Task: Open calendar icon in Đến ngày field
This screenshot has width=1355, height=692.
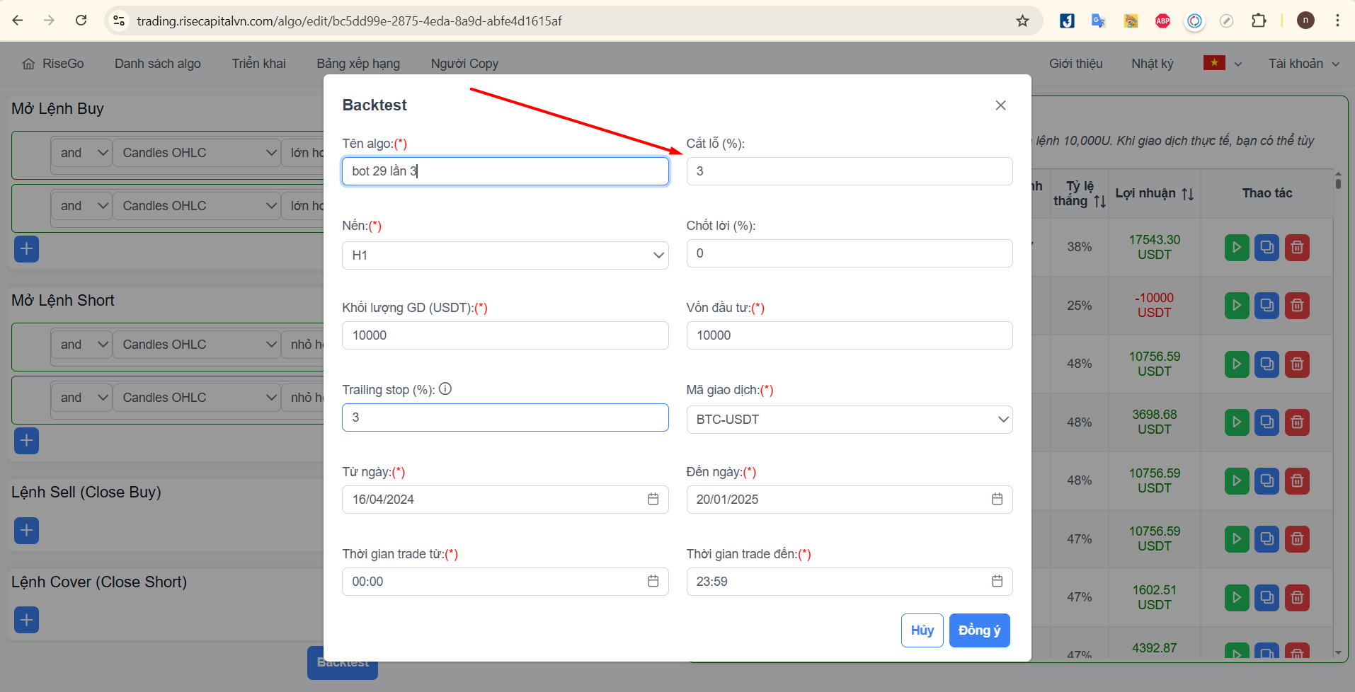Action: [997, 500]
